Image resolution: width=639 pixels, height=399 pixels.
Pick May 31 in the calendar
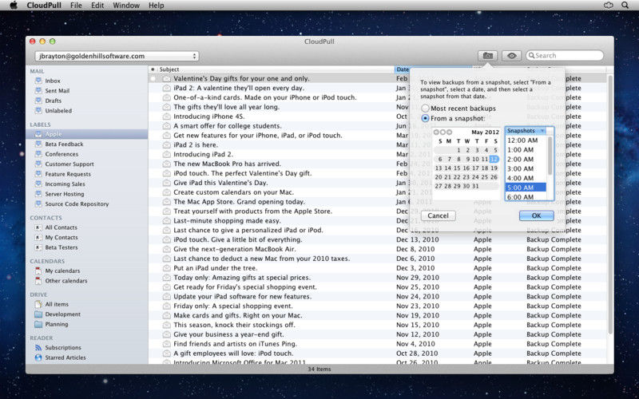(475, 186)
